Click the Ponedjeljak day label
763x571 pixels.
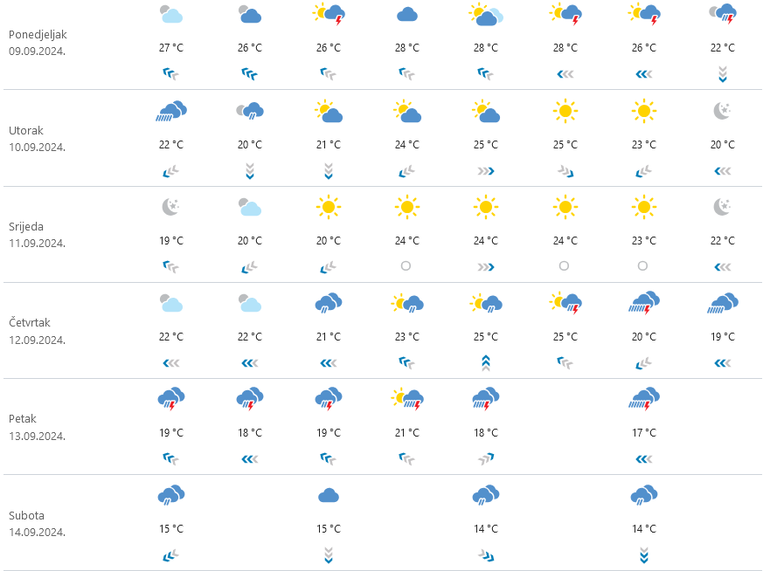click(x=38, y=35)
